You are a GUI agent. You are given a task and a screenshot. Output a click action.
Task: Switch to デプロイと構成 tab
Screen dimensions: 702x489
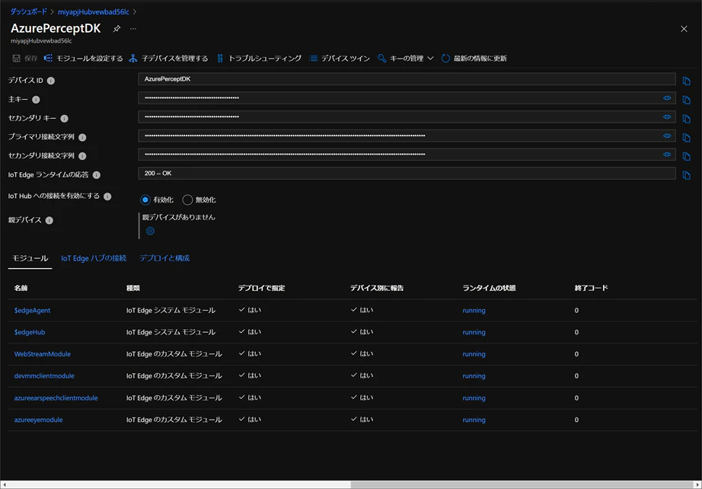click(x=164, y=258)
